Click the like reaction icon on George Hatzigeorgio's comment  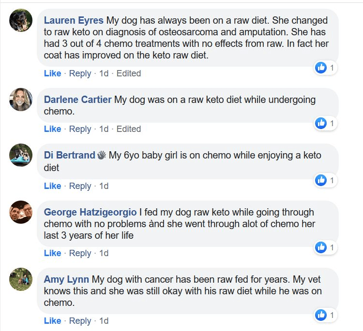[321, 247]
